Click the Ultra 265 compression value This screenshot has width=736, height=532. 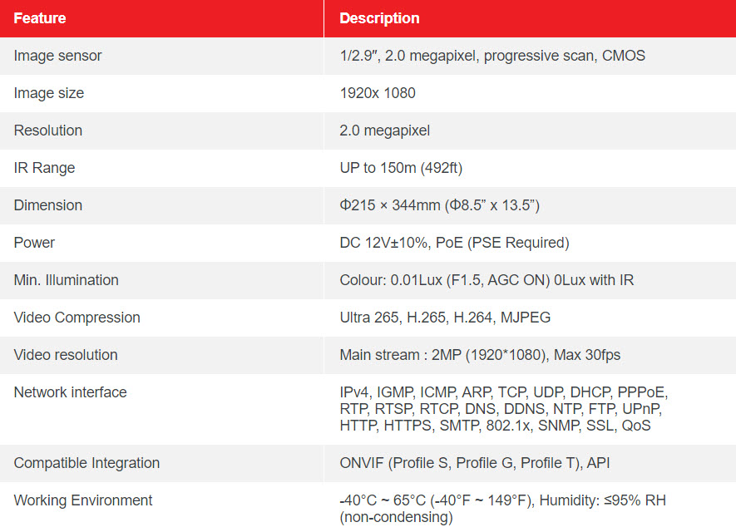(x=445, y=318)
